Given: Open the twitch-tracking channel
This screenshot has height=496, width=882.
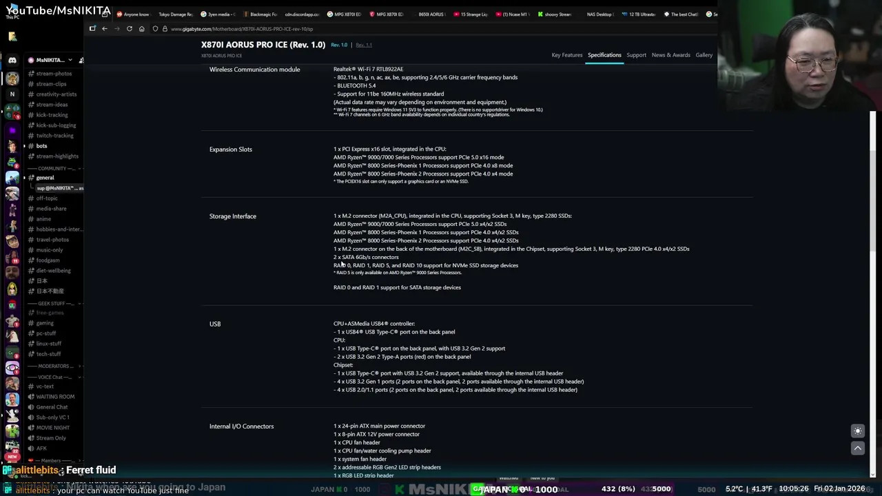Looking at the screenshot, I should pyautogui.click(x=54, y=135).
